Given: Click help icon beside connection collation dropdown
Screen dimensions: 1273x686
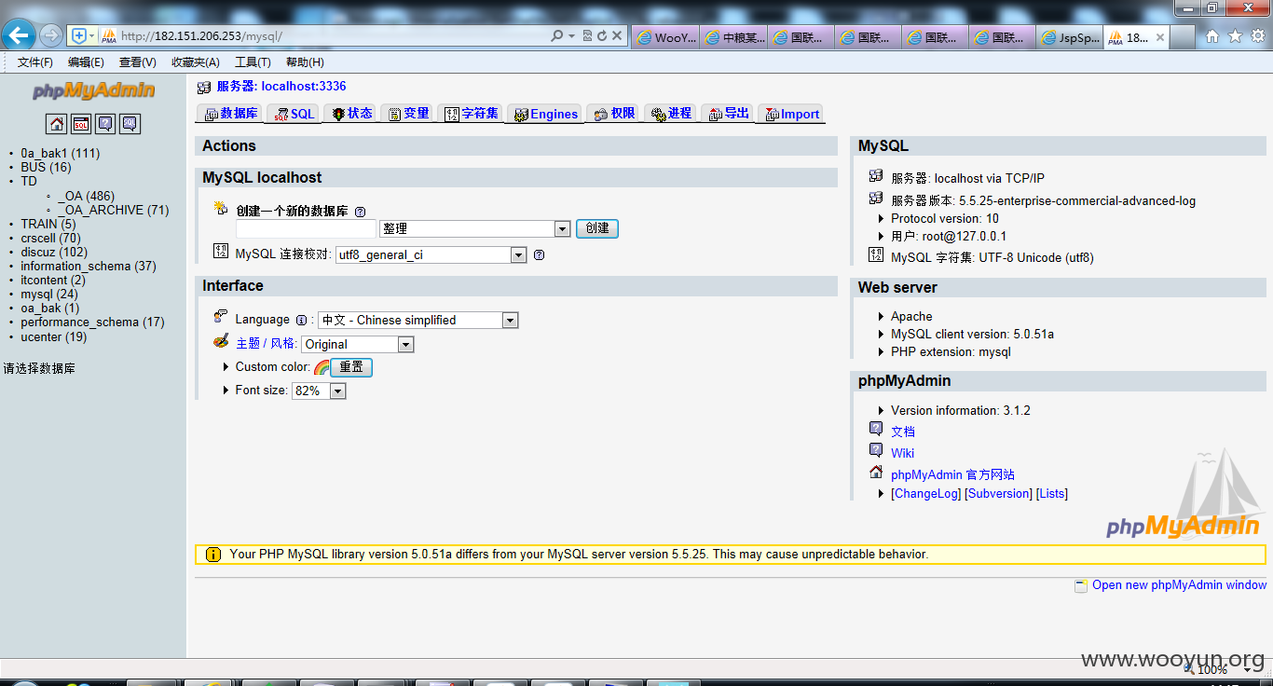Looking at the screenshot, I should pyautogui.click(x=539, y=254).
